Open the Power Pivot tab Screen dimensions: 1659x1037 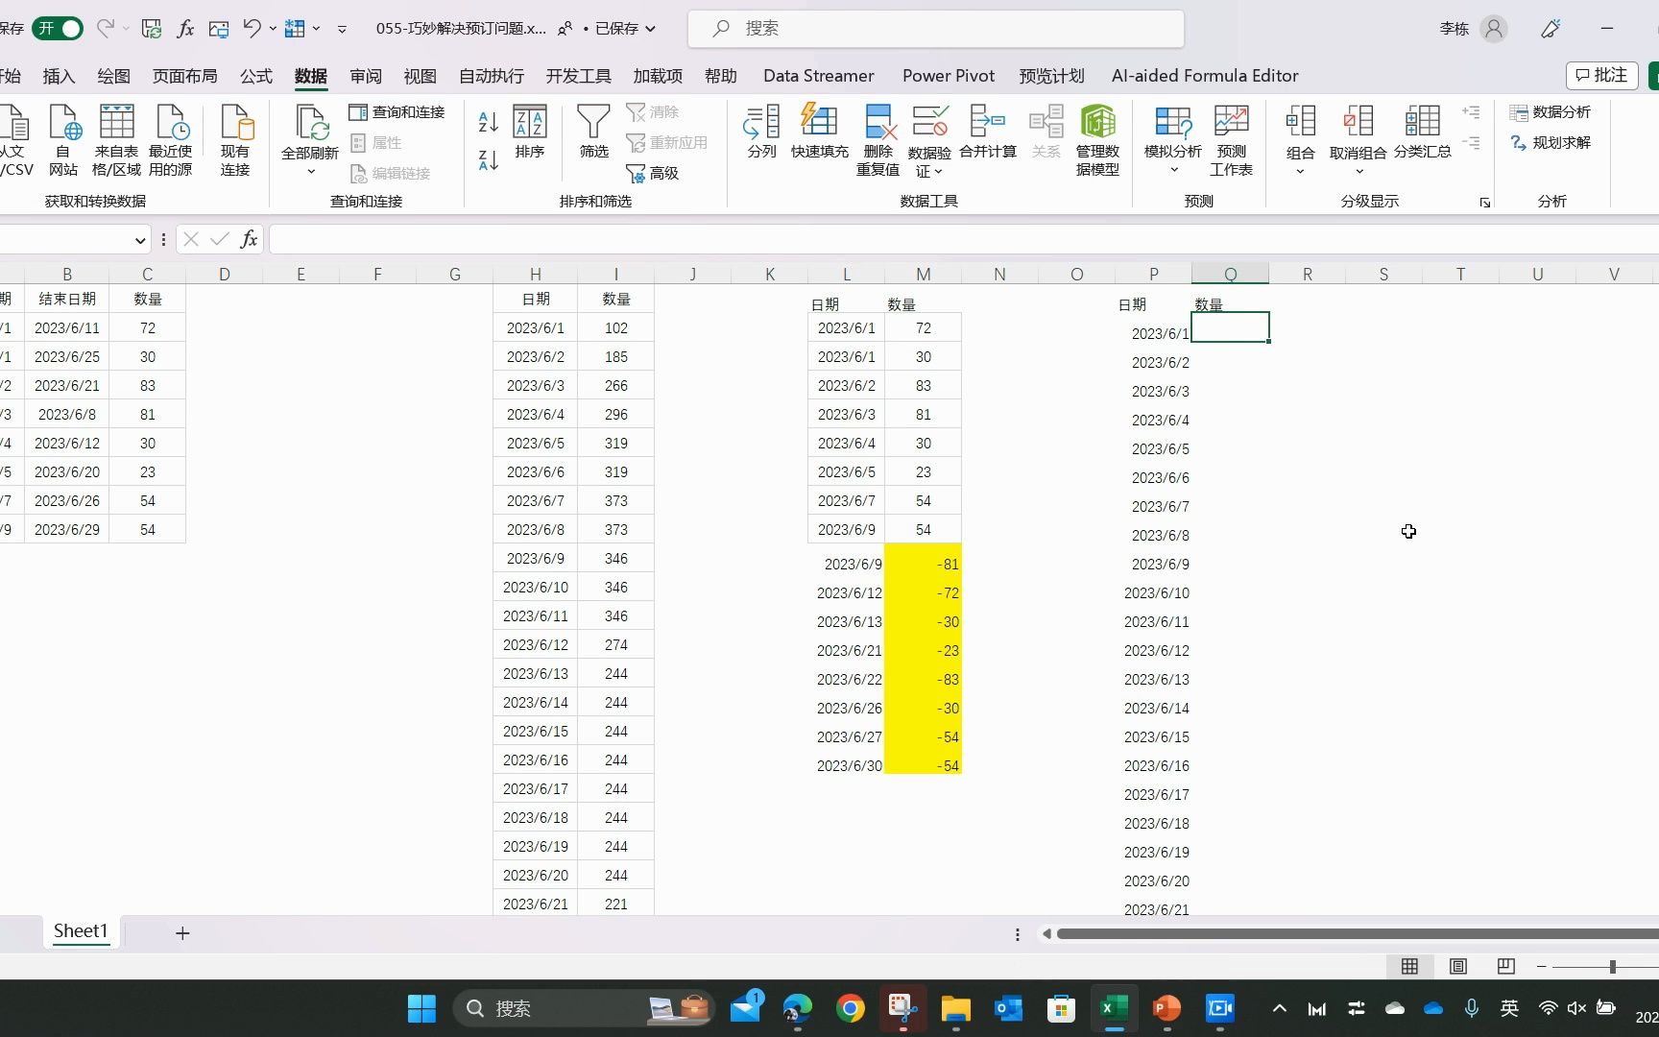pyautogui.click(x=948, y=76)
